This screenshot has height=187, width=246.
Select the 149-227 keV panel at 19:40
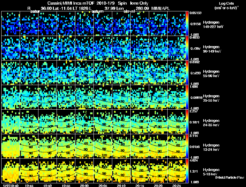(11, 23)
